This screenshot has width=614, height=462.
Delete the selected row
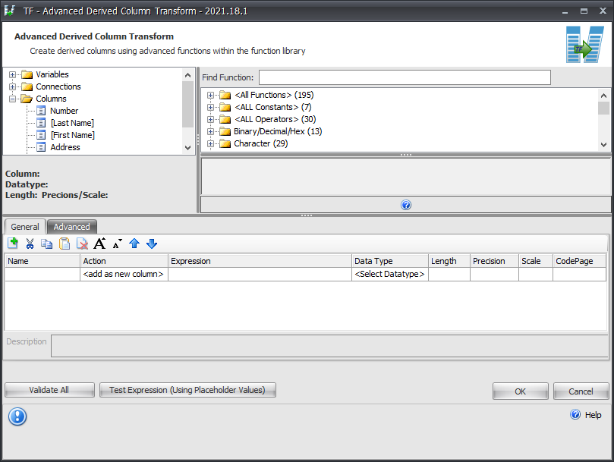tap(82, 243)
